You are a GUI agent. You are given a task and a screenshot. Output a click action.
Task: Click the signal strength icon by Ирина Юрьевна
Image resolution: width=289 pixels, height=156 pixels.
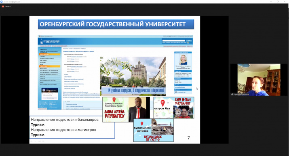tap(232, 94)
